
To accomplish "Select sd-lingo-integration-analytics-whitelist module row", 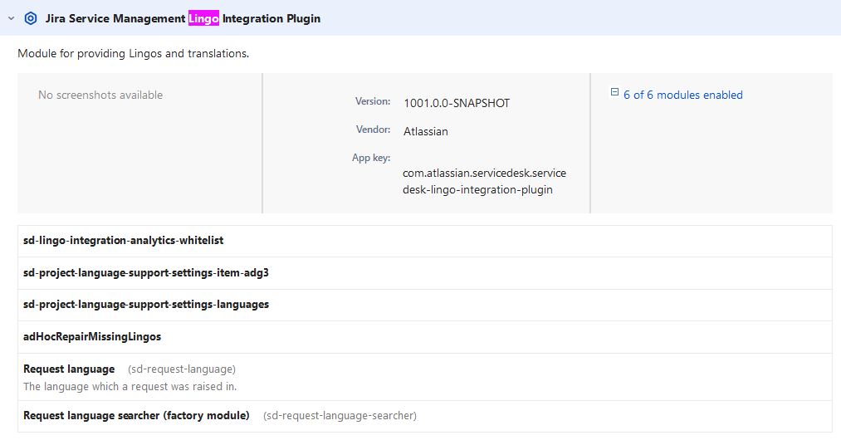I will click(x=425, y=241).
